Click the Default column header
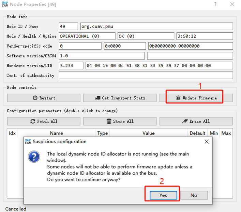 [x=197, y=133]
